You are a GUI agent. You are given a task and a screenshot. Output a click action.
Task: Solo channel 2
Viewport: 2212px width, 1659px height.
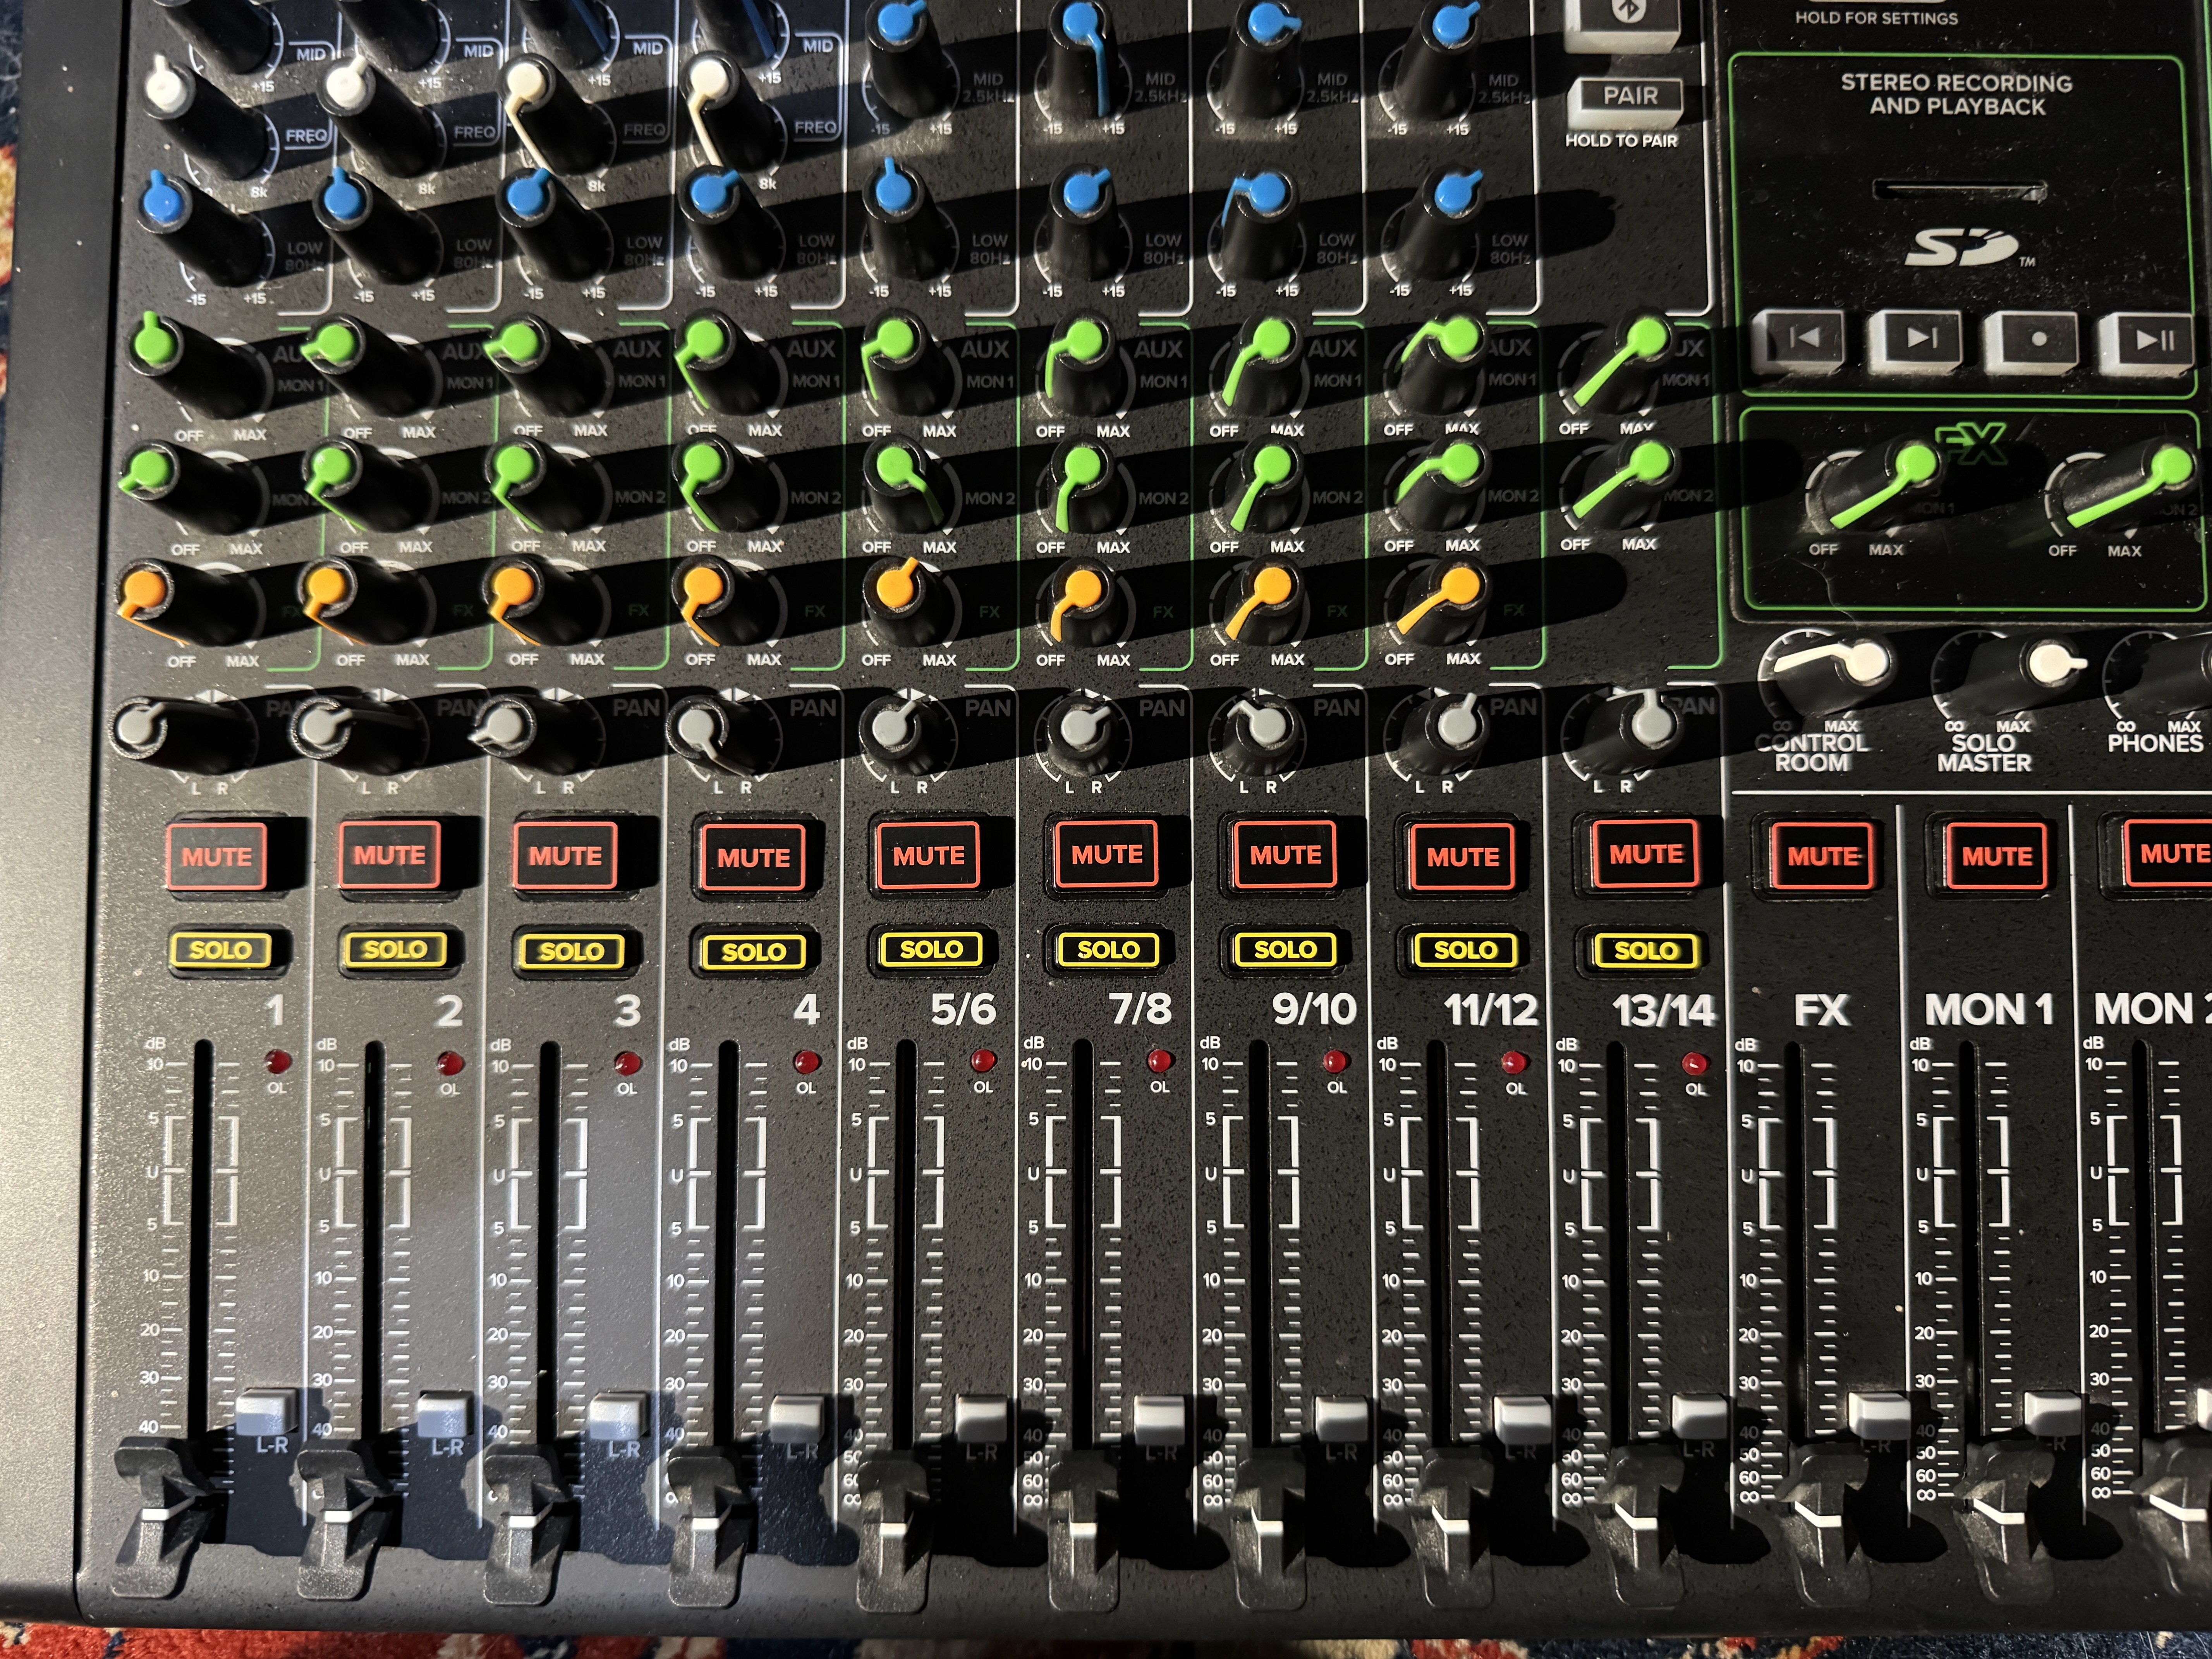395,949
